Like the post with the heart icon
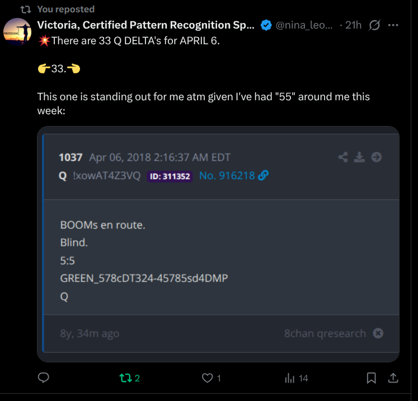Viewport: 418px width, 401px height. coord(208,378)
